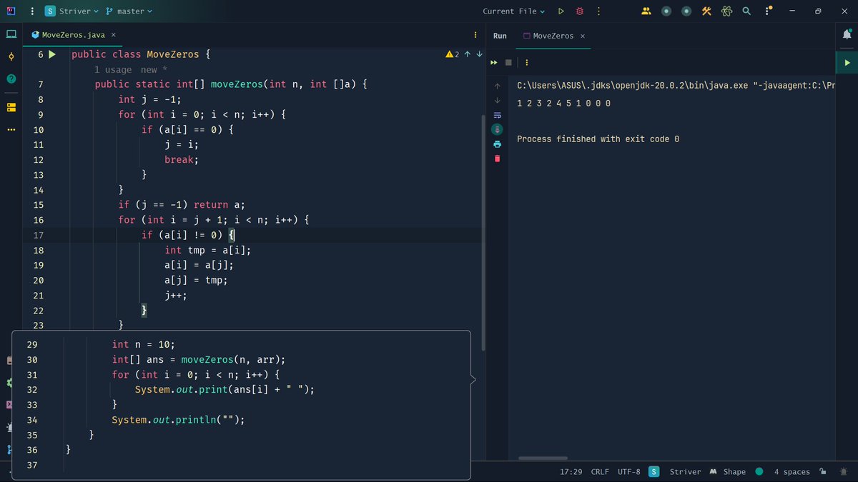Open the master branch dropdown
The width and height of the screenshot is (858, 482).
(129, 11)
